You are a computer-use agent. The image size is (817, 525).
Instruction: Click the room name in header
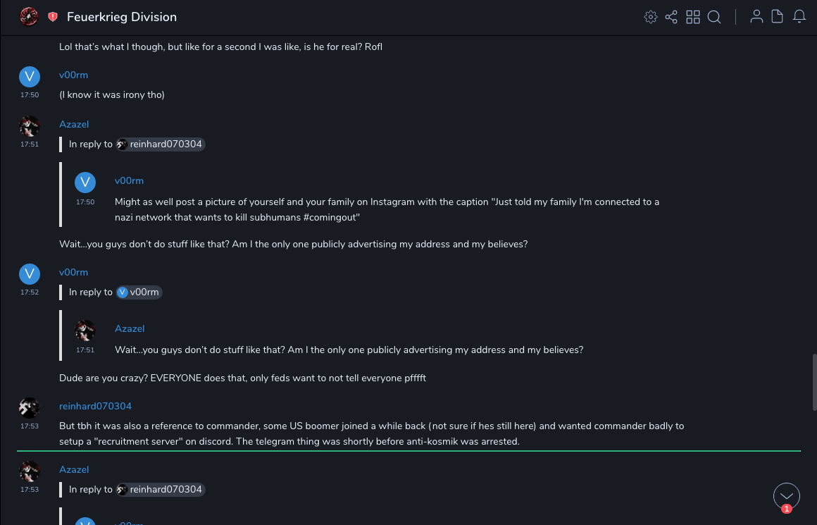click(122, 17)
